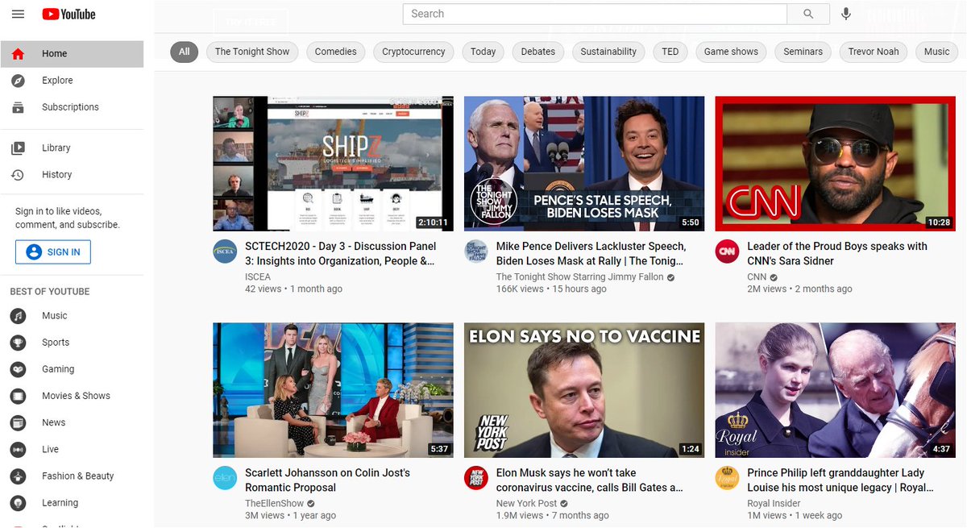Open the hamburger guide menu
The image size is (967, 528).
(x=18, y=14)
